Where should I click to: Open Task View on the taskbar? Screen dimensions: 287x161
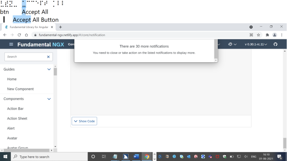point(104,157)
